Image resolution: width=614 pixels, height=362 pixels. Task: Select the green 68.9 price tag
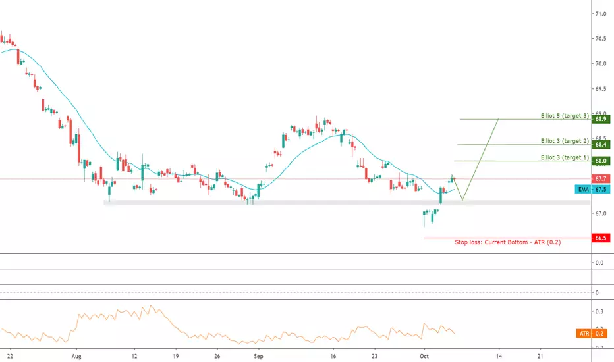point(601,119)
